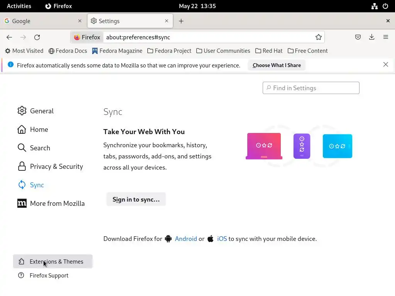Open the clock and calendar May 22 13:35

coord(197,6)
